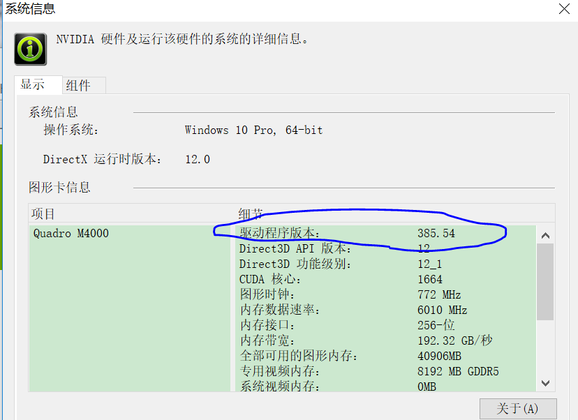Click the 40906MB value
This screenshot has height=420, width=578.
pyautogui.click(x=439, y=356)
